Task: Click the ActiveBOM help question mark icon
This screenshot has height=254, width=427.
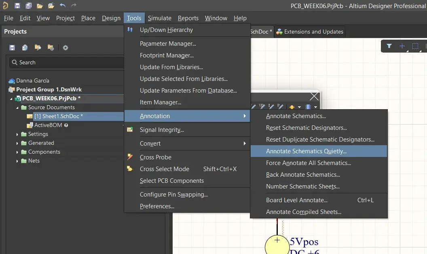Action: coord(66,125)
